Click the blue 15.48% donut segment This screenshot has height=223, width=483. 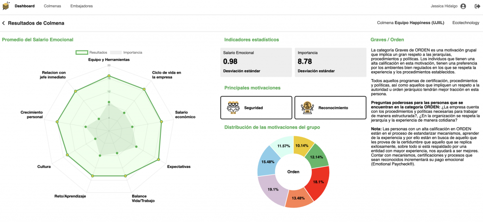[267, 162]
